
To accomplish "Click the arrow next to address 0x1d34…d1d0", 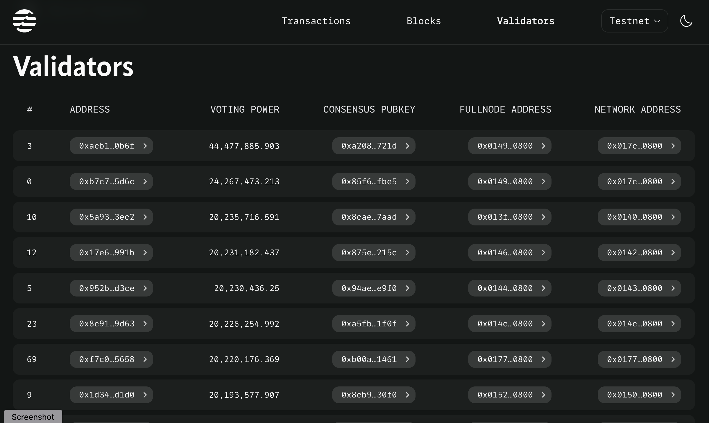I will (145, 395).
